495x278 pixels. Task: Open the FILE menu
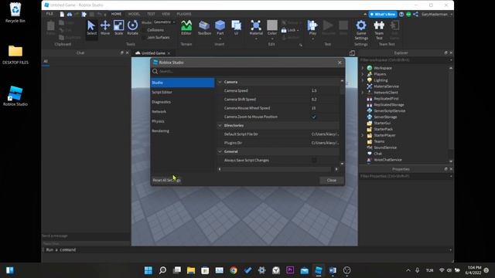pyautogui.click(x=49, y=14)
